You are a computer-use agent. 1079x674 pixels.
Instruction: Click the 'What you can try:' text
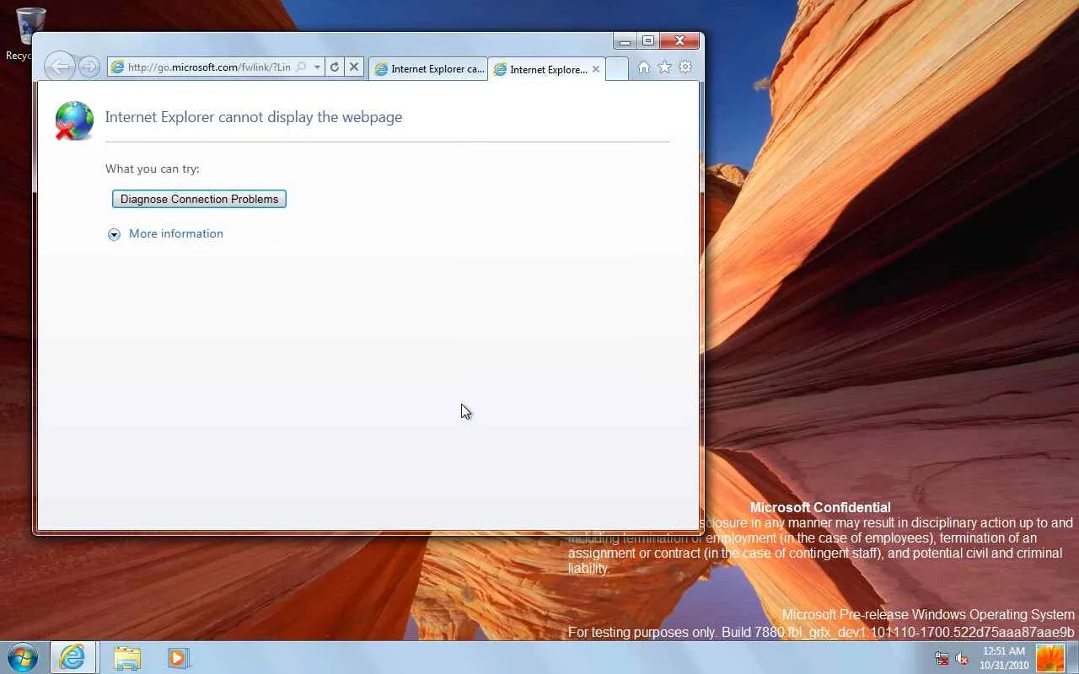[x=153, y=168]
